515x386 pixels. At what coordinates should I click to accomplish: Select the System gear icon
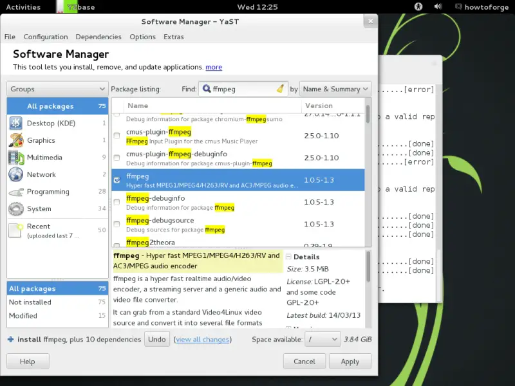[x=15, y=208]
